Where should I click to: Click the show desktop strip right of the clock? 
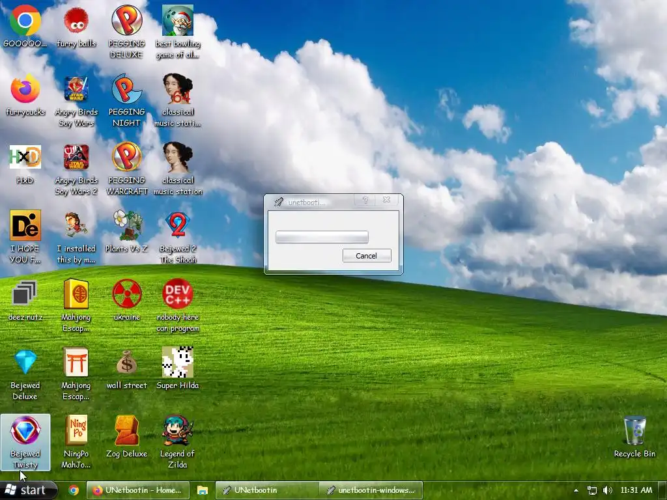point(662,490)
